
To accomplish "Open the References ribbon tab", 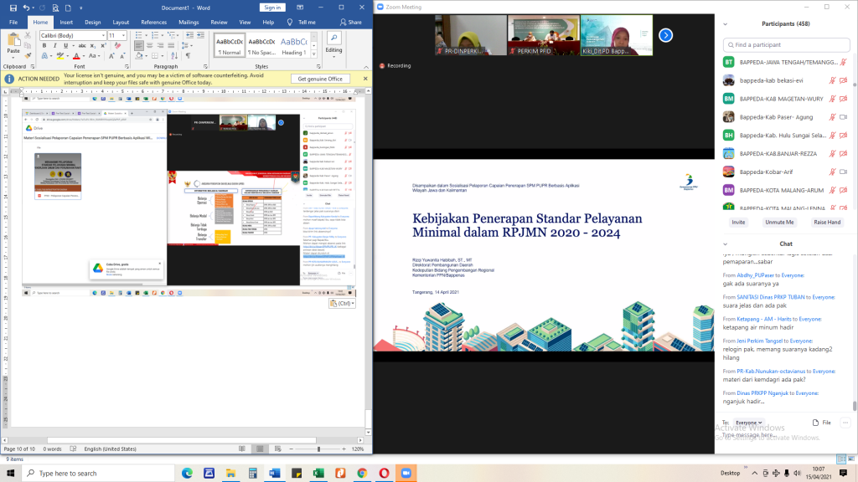I will click(x=153, y=22).
